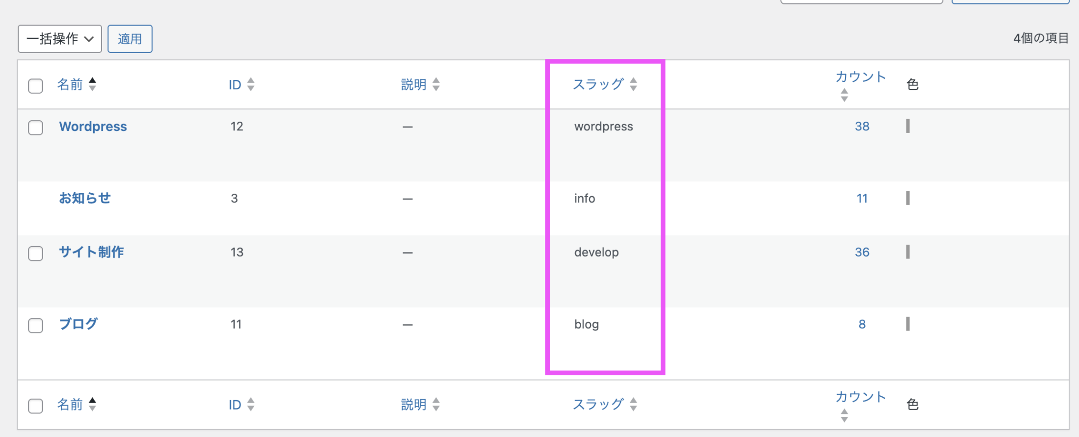This screenshot has width=1079, height=437.
Task: Open the お知らせ category link
Action: [85, 198]
